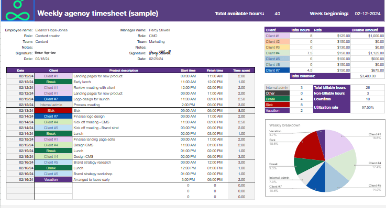This screenshot has height=208, width=386.
Task: Open the 'Internal admin' client cell on 02/12/24
Action: 53,105
